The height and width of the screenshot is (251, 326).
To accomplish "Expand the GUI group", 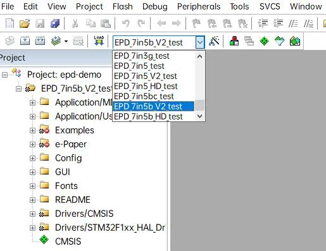I will tap(32, 172).
